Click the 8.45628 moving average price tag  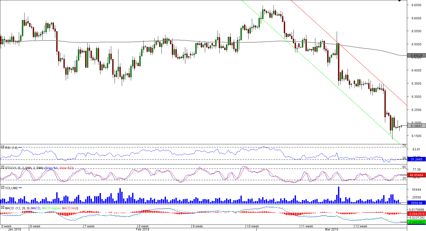click(x=416, y=55)
